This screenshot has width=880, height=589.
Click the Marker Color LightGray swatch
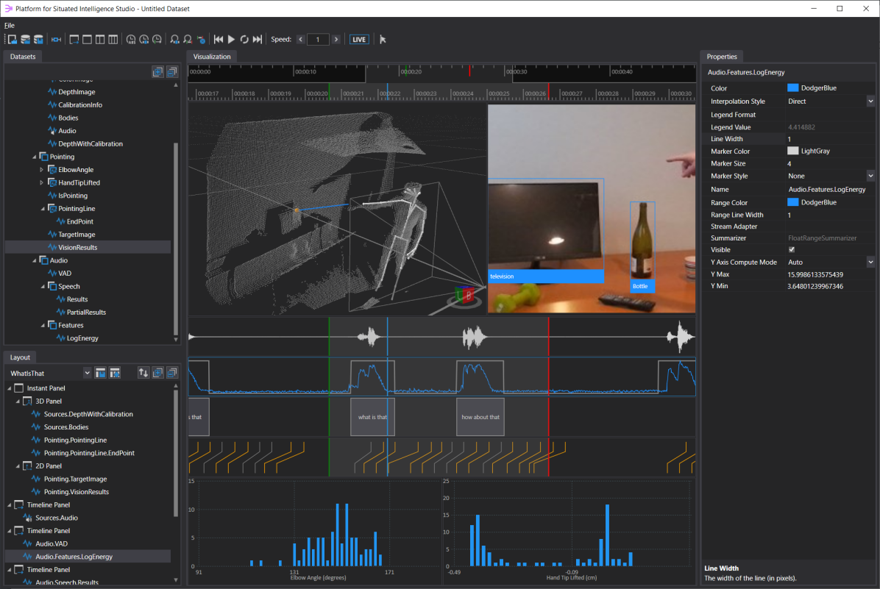click(x=792, y=151)
